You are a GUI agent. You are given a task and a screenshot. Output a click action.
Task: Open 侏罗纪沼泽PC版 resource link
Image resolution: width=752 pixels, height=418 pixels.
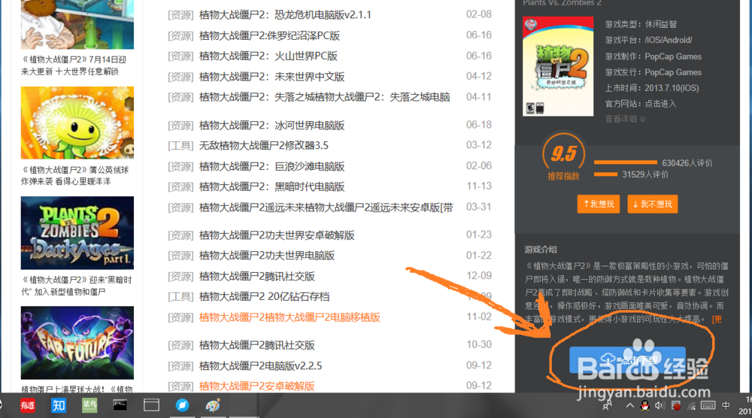269,35
